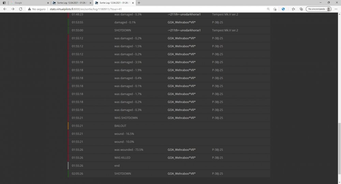Screen dimensions: 341x184
Task: Select the 'was damaged - 3.5%' entry
Action: pyautogui.click(x=128, y=62)
